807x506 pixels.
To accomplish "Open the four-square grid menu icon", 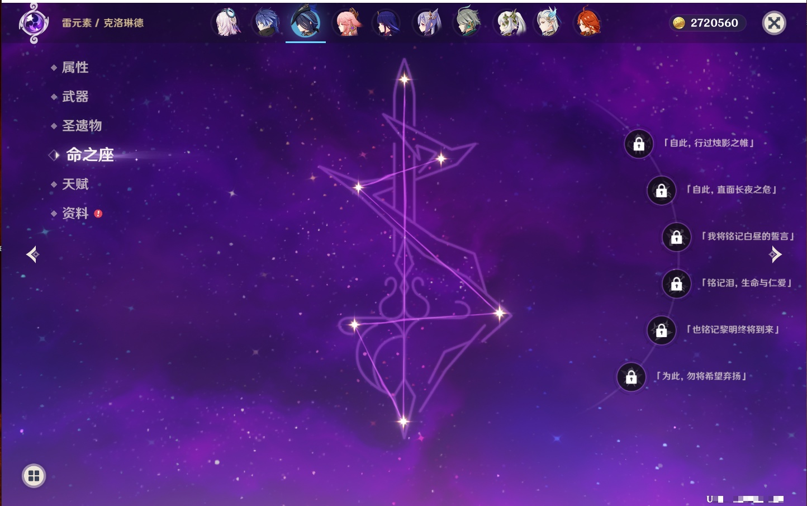I will (34, 476).
